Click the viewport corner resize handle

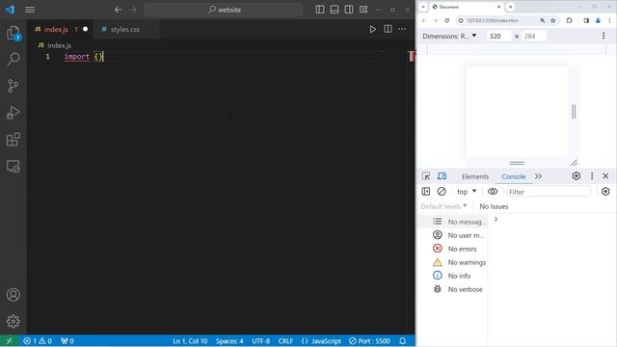(x=575, y=163)
